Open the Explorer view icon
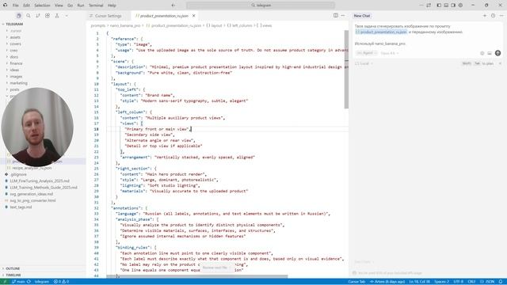The image size is (507, 285). [19, 16]
